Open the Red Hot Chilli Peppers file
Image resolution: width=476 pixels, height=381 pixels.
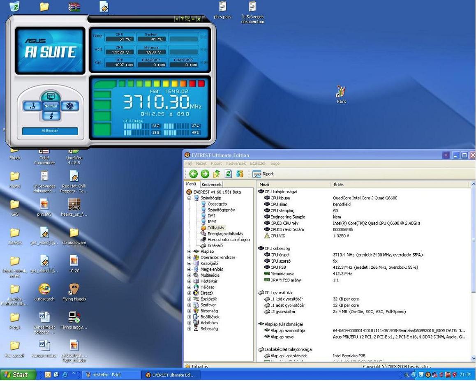74,182
